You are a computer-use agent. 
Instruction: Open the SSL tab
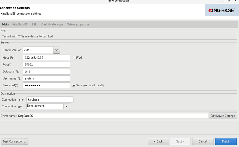pos(34,25)
